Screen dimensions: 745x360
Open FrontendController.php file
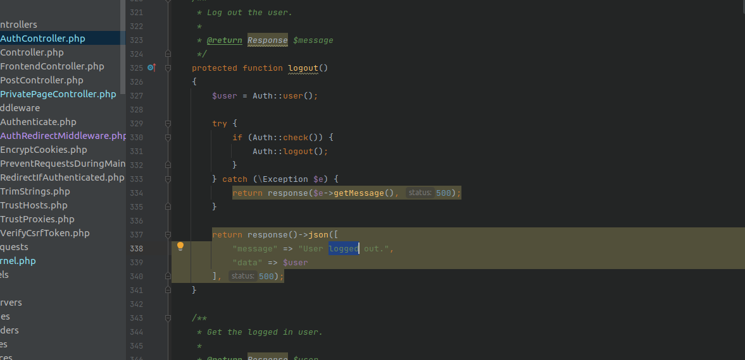tap(52, 66)
